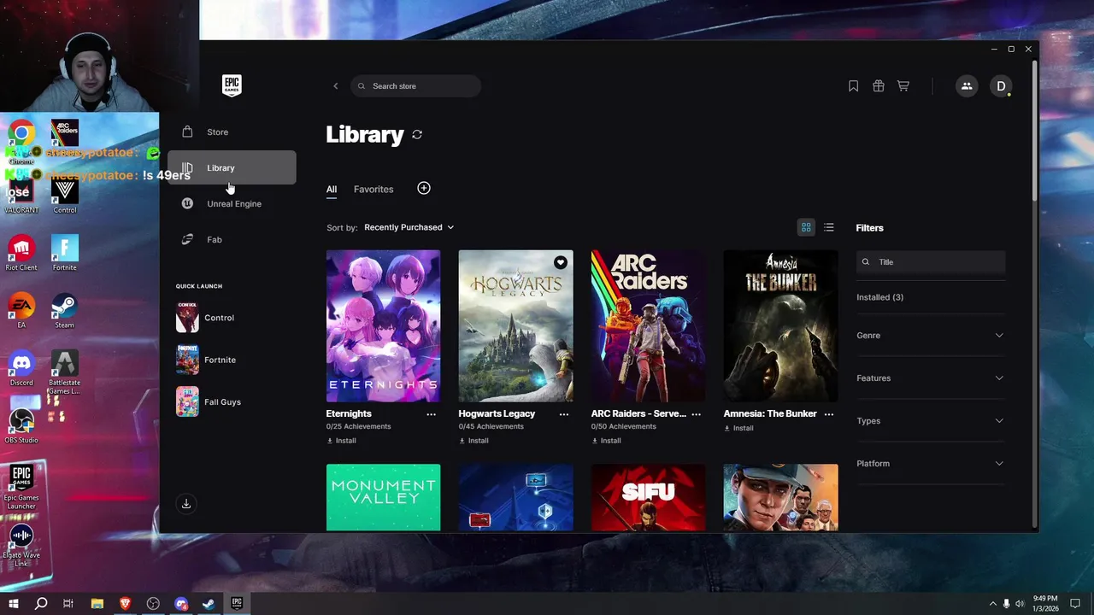The image size is (1094, 615).
Task: Switch to the Favorites tab
Action: pos(373,190)
